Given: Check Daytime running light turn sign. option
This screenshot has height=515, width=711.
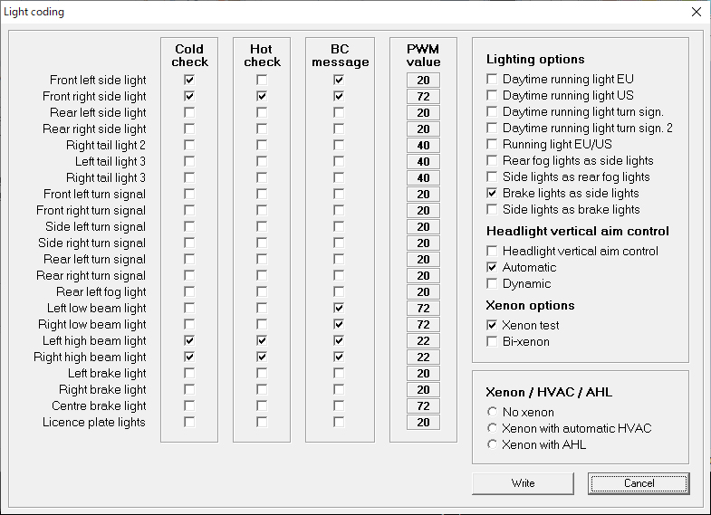Looking at the screenshot, I should click(x=492, y=112).
